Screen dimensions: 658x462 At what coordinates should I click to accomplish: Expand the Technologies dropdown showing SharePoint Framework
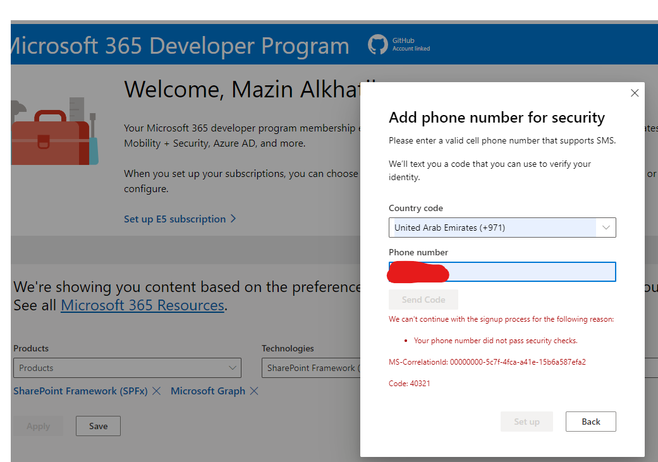(311, 368)
